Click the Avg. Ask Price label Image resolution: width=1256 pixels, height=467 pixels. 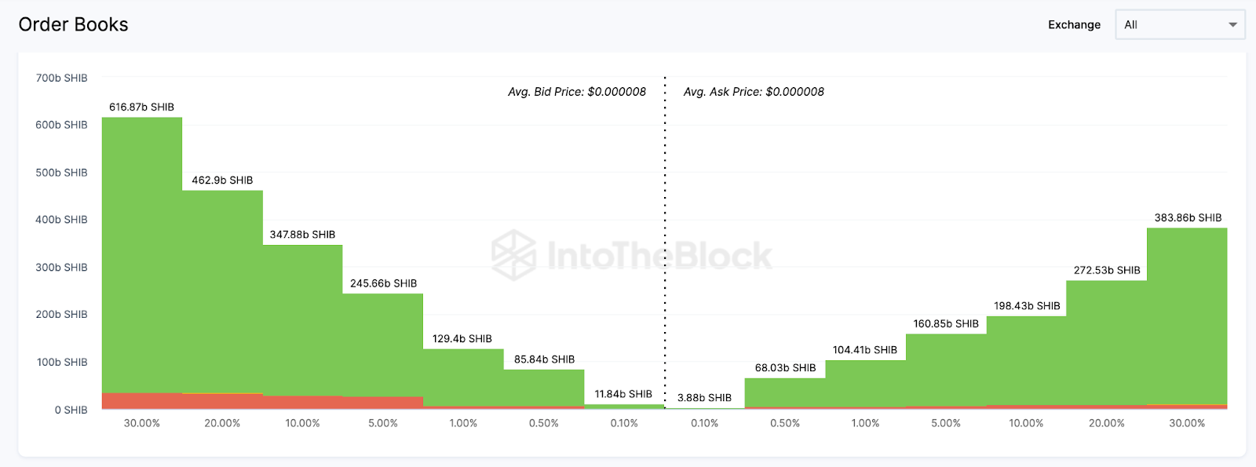click(754, 92)
